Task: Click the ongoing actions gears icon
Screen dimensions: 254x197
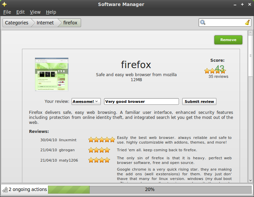Action: click(5, 190)
